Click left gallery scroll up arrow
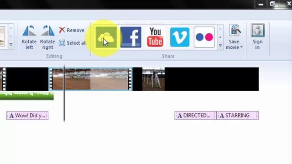The width and height of the screenshot is (292, 164). click(11, 28)
